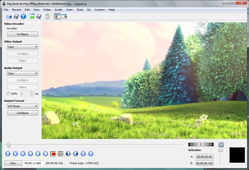
Task: Open the Recent menu
Action: pyautogui.click(x=16, y=10)
